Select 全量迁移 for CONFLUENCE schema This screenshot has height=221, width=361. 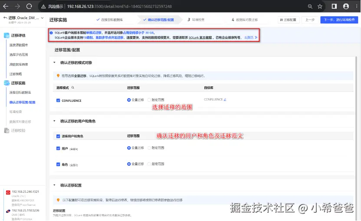(135, 100)
